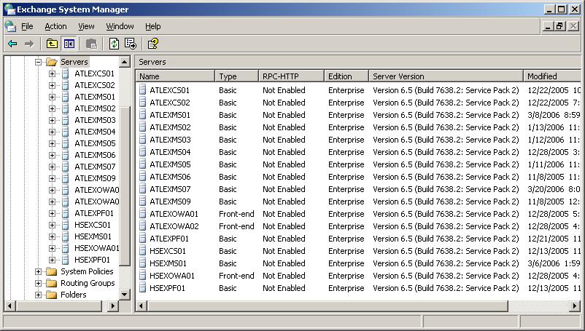
Task: Sort list by Type column header
Action: pyautogui.click(x=237, y=76)
